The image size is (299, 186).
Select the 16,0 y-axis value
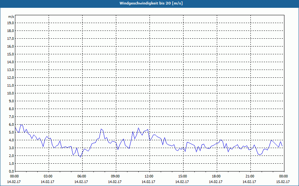click(x=10, y=46)
